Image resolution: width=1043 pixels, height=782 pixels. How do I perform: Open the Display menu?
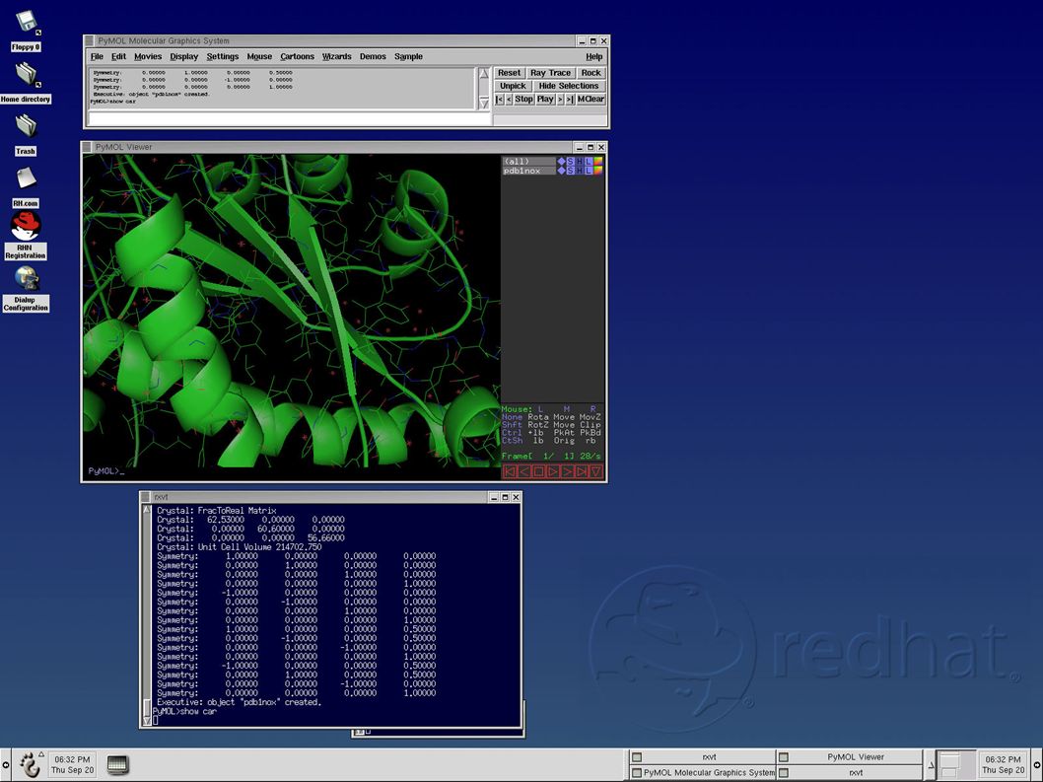(x=183, y=56)
